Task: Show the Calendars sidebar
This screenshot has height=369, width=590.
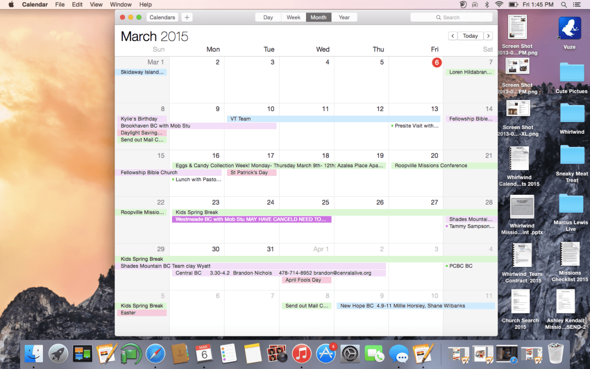Action: coord(162,17)
